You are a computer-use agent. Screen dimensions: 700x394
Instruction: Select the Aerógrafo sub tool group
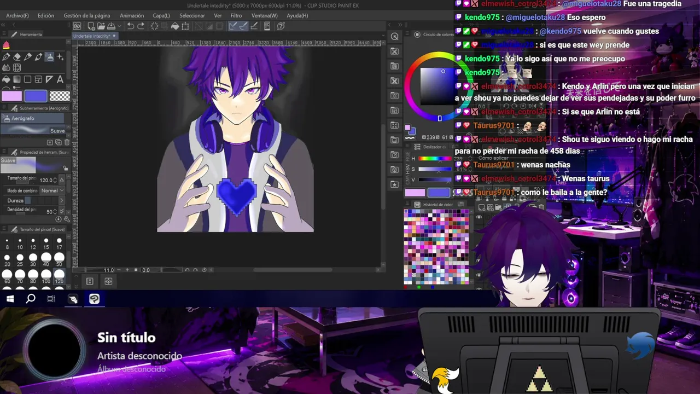pyautogui.click(x=33, y=118)
